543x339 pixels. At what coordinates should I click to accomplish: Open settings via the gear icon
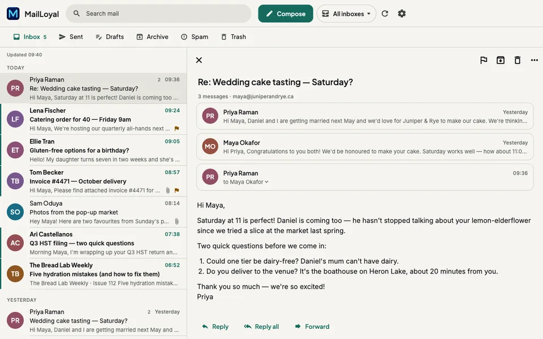(x=402, y=14)
